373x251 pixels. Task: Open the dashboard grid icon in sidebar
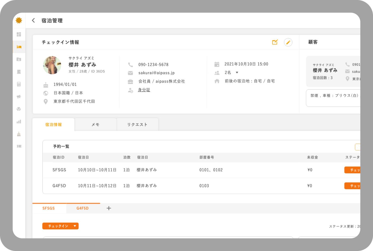coord(19,34)
